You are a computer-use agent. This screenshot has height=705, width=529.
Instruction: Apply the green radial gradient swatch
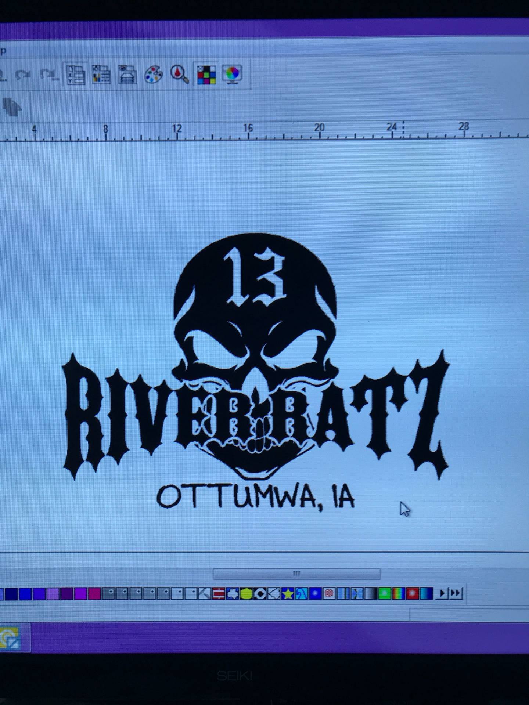point(385,594)
